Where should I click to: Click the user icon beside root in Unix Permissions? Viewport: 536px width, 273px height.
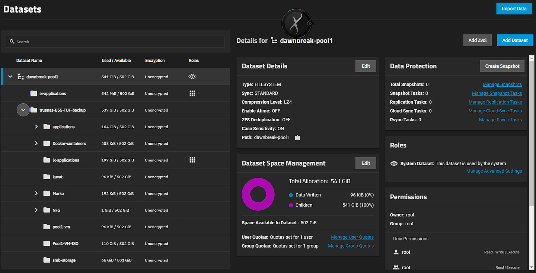(396, 252)
